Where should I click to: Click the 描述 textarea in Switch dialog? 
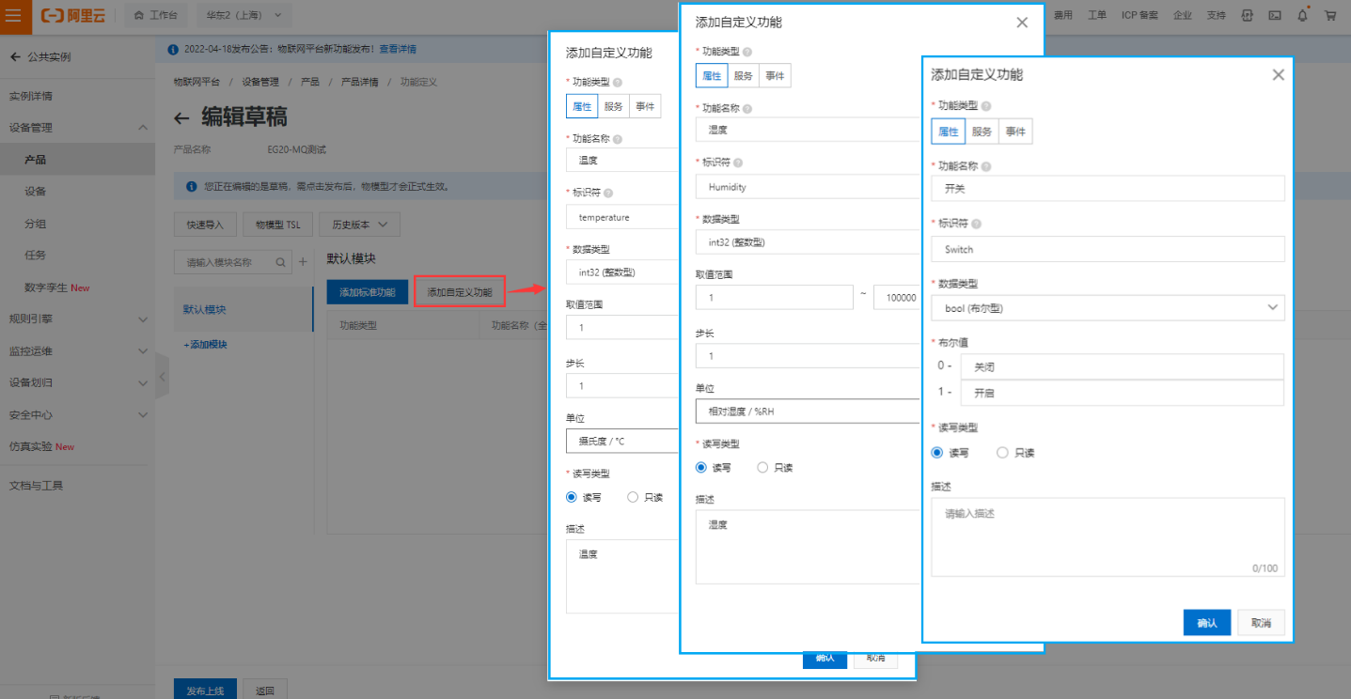click(x=1108, y=536)
